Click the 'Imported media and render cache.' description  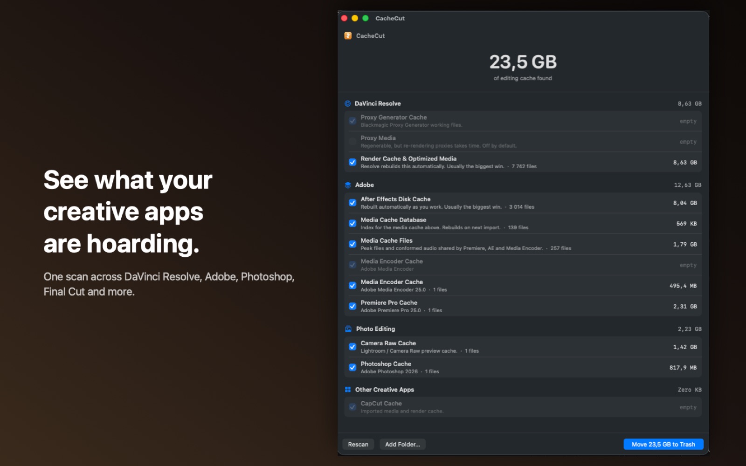[x=402, y=411]
